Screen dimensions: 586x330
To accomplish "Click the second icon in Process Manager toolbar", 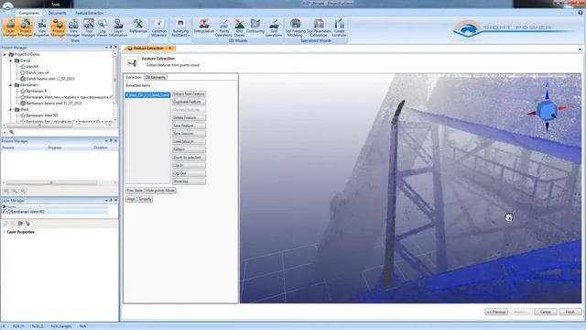I will pos(15,192).
